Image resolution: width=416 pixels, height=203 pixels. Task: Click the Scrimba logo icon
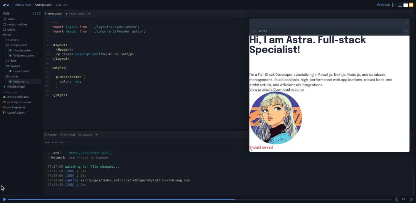(x=6, y=5)
